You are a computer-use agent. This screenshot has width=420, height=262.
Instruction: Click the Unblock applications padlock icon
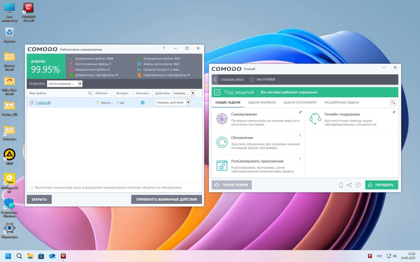[222, 166]
